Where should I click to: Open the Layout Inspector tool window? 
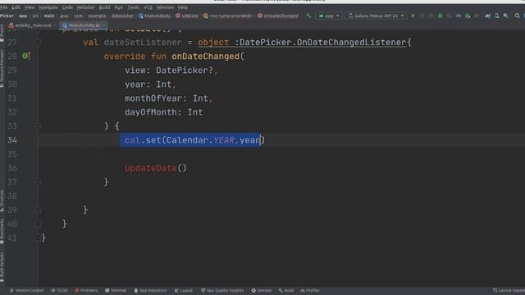pyautogui.click(x=509, y=290)
